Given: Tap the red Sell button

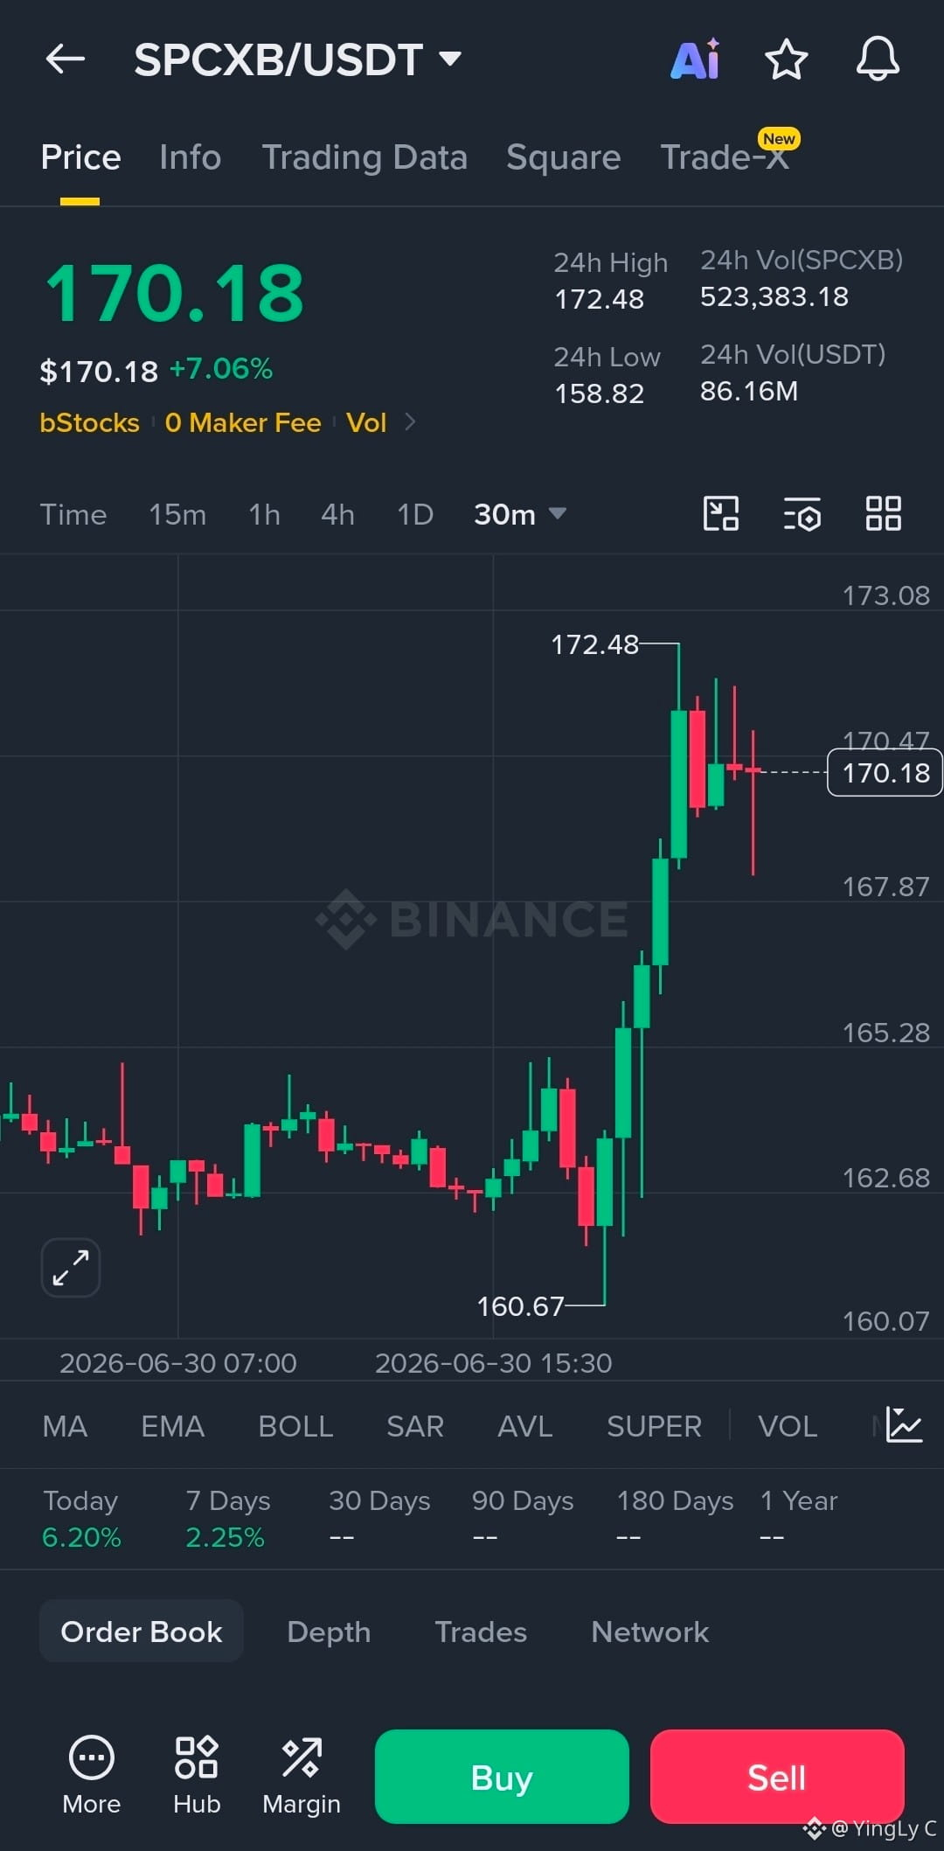Looking at the screenshot, I should 777,1777.
